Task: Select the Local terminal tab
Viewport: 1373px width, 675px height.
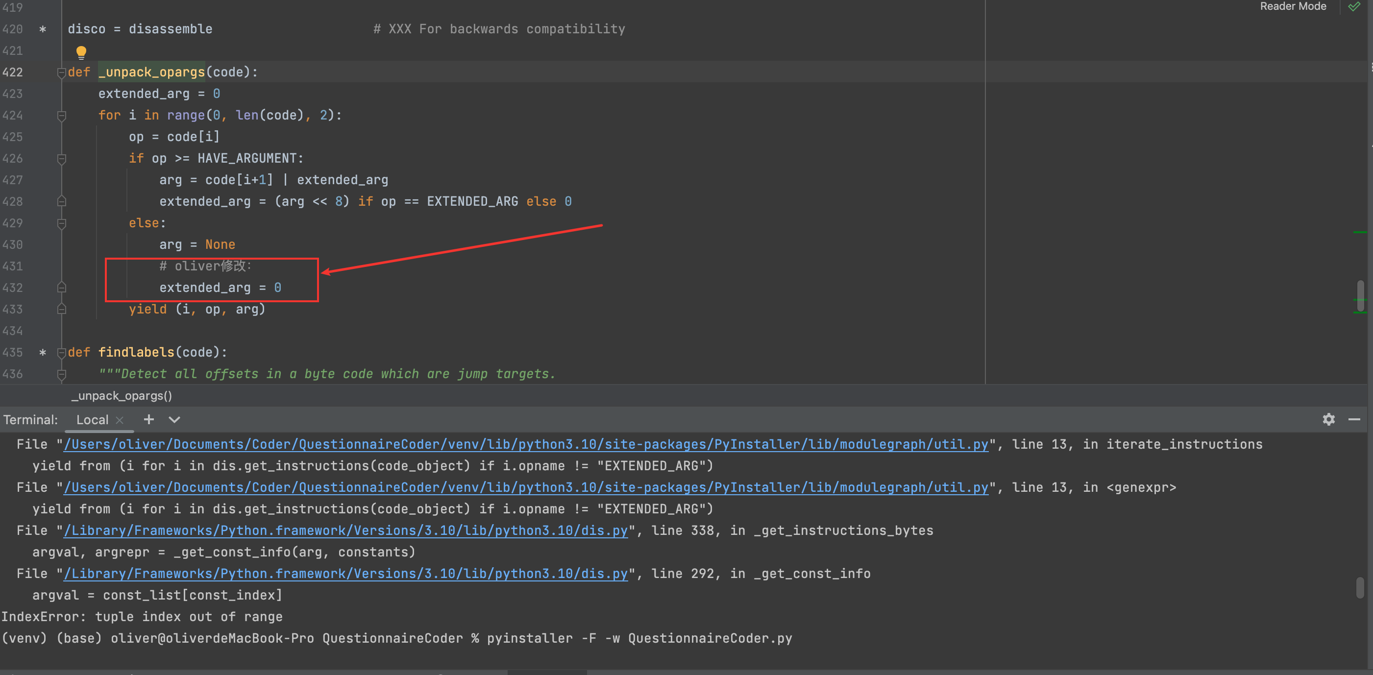Action: tap(92, 420)
